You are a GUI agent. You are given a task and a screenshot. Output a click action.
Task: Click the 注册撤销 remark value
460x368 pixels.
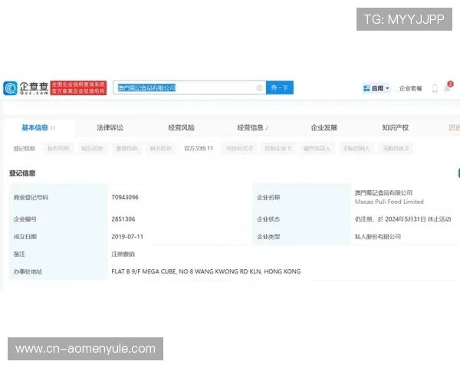[x=123, y=254]
